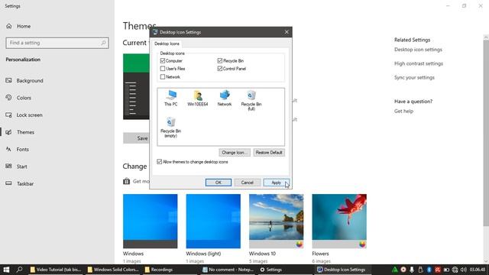Screen dimensions: 489x275
Task: Apply the Windows (light) theme thumbnail
Action: 213,221
